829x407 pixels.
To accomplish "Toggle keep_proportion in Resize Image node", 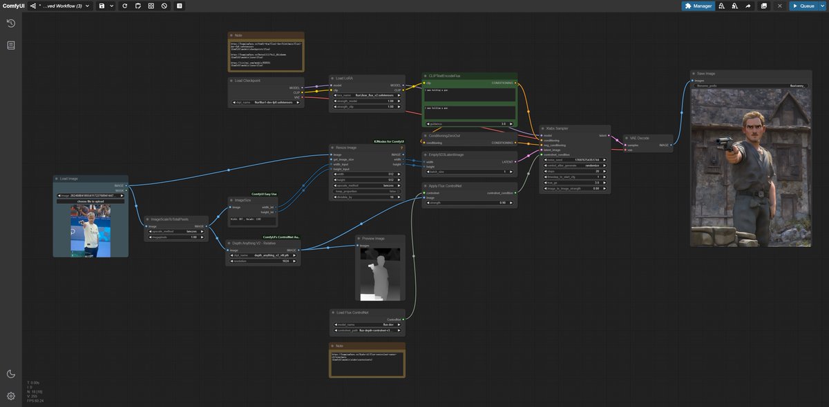I will click(x=366, y=191).
